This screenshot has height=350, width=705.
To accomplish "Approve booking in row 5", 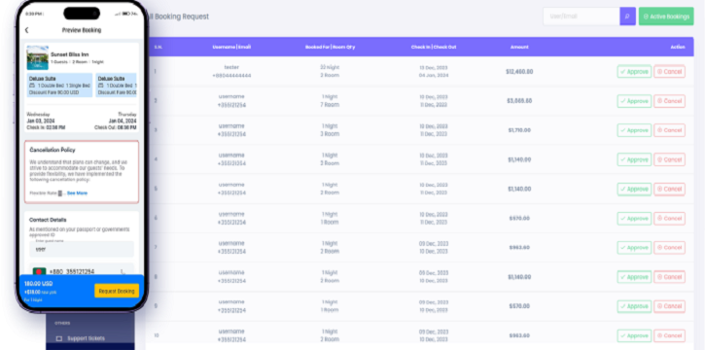I will (634, 190).
